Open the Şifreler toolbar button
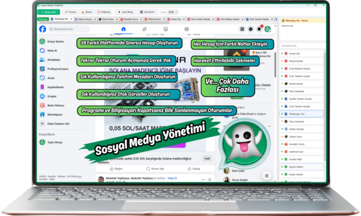The image size is (361, 216). (87, 12)
